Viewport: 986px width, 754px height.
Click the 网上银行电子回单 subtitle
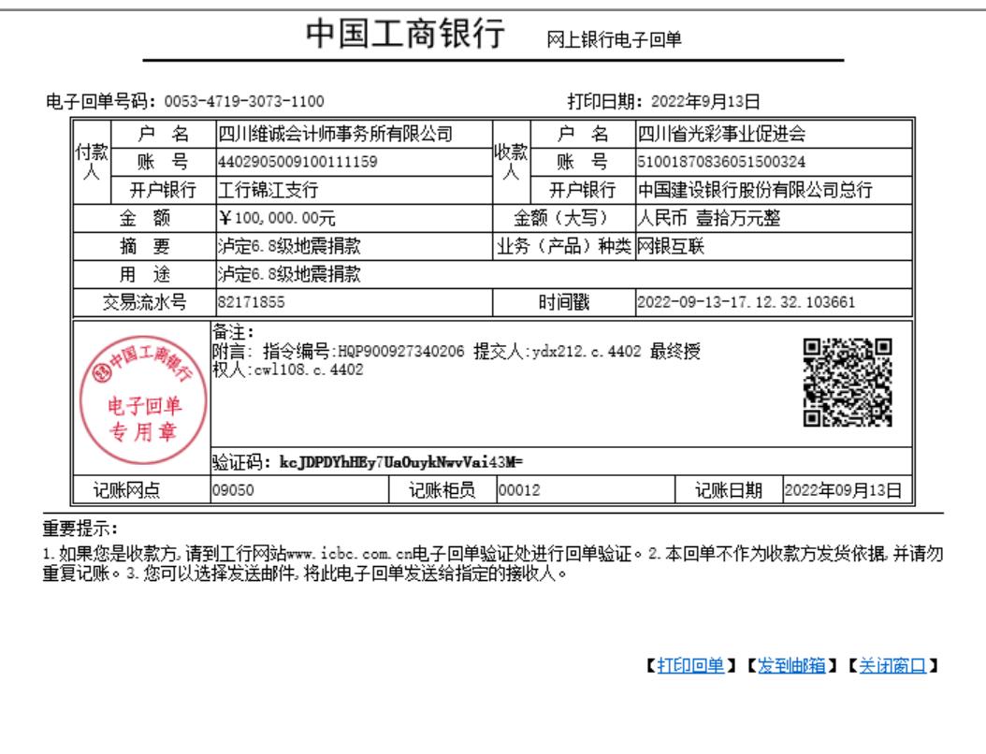(614, 39)
